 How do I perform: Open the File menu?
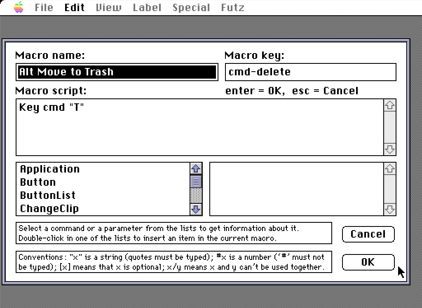click(x=44, y=7)
